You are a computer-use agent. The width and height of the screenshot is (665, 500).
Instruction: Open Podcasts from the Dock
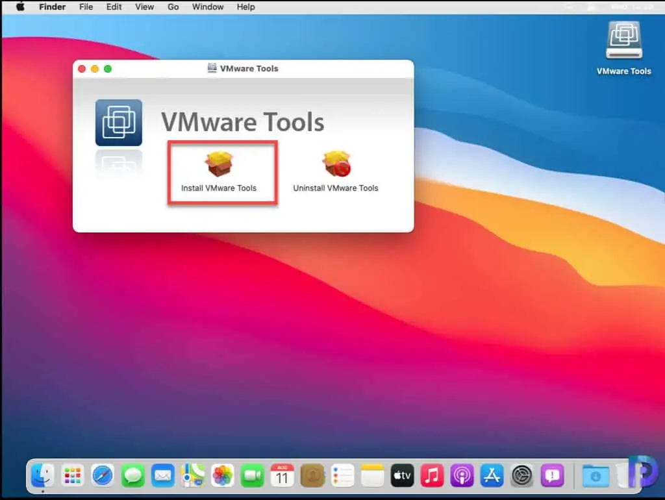coord(462,475)
